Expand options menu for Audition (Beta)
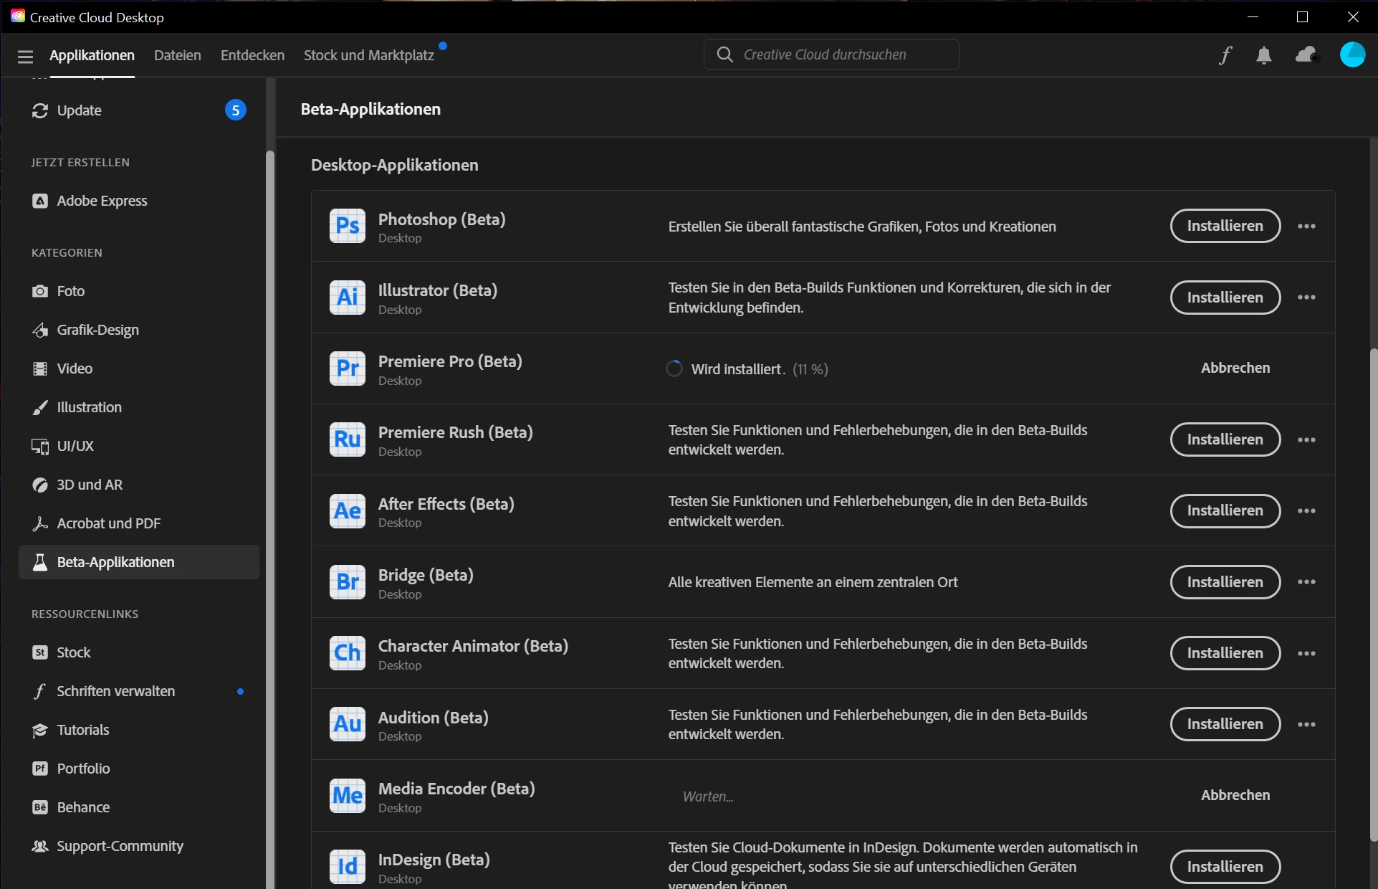This screenshot has height=889, width=1378. tap(1306, 725)
